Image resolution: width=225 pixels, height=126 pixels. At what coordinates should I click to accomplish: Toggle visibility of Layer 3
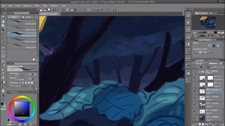(x=194, y=105)
